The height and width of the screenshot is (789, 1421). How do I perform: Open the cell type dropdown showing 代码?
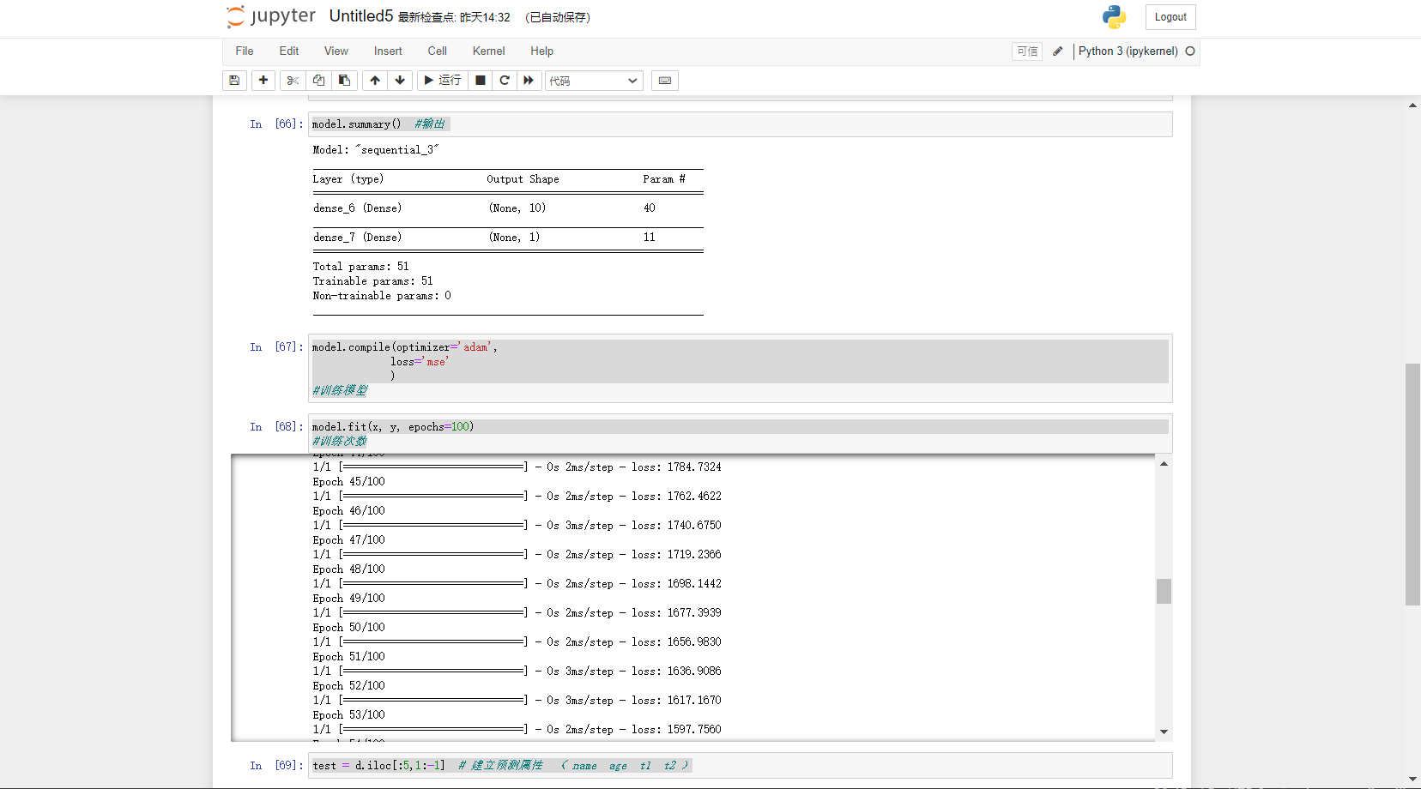(594, 81)
